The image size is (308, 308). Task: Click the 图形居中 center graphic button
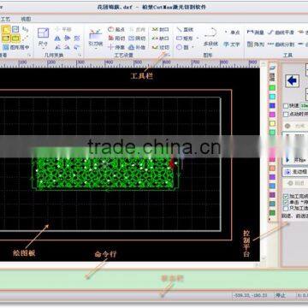16,47
